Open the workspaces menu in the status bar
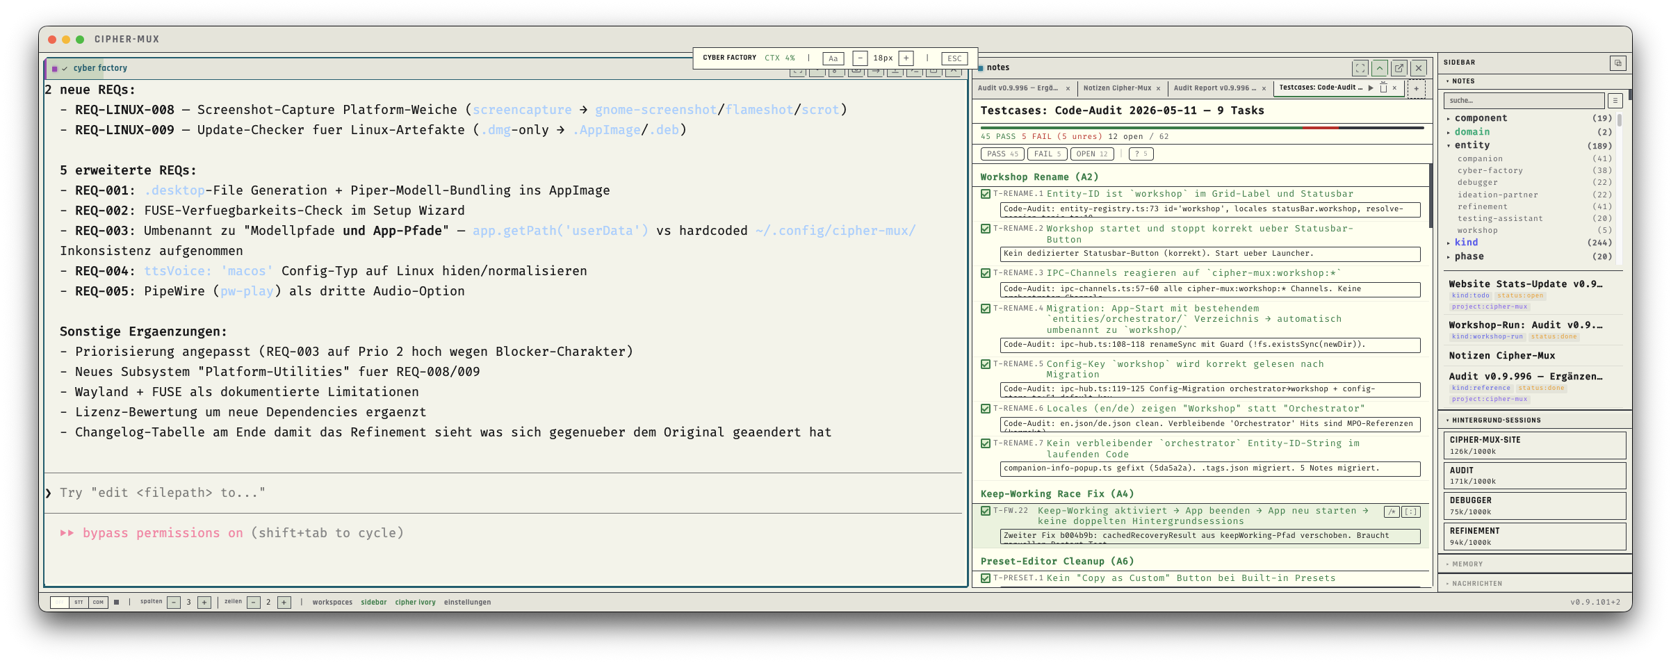 pos(332,603)
